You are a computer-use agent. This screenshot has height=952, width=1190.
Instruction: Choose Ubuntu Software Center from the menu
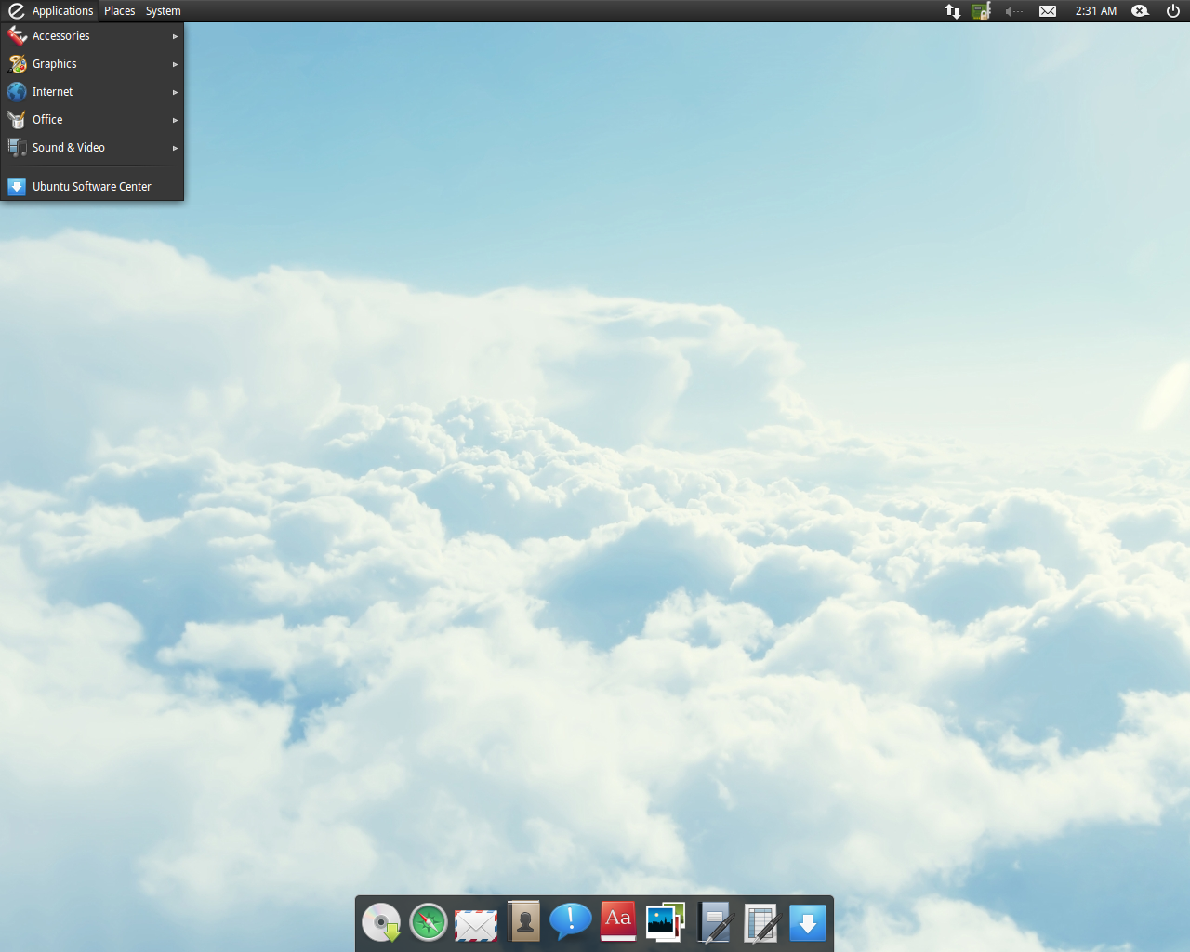coord(92,187)
